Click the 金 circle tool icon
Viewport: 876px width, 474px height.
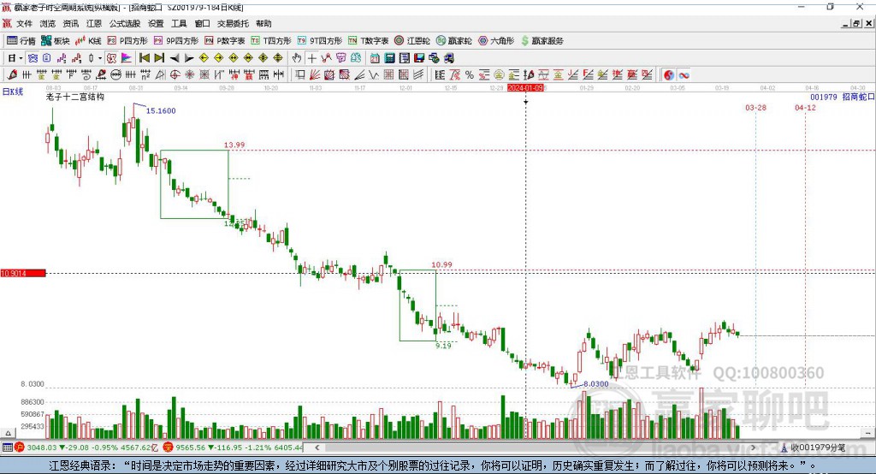pyautogui.click(x=499, y=74)
